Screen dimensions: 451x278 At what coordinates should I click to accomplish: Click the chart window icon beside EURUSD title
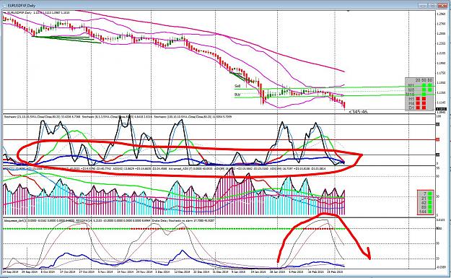(x=5, y=5)
